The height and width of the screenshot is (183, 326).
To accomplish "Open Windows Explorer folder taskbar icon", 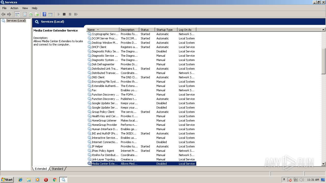I will point(29,180).
